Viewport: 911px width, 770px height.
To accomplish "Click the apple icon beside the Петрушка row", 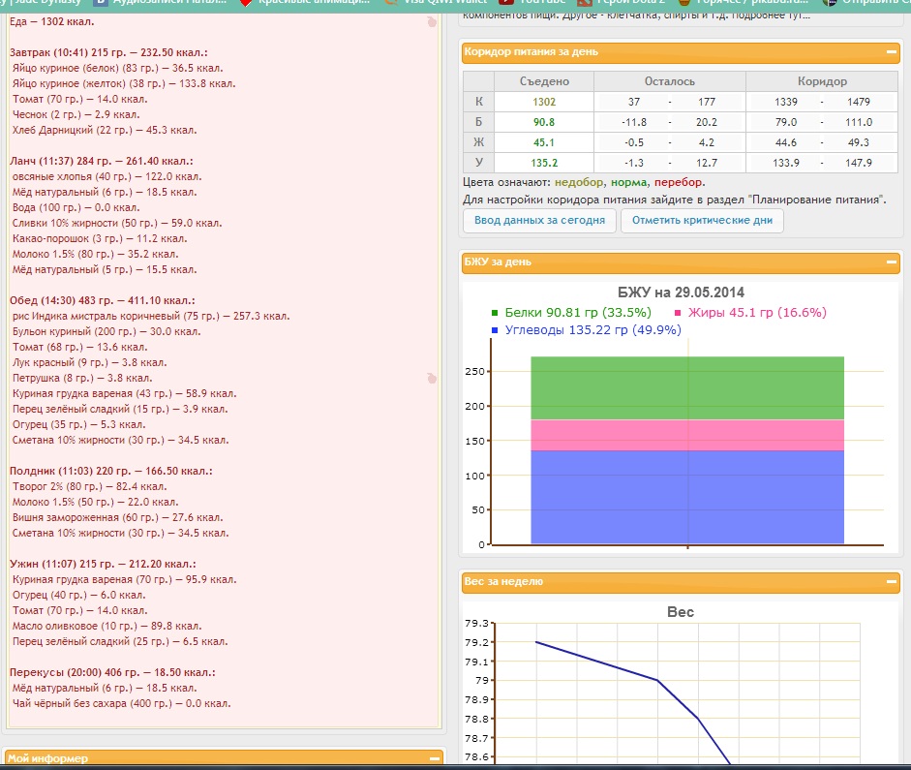I will (x=432, y=379).
